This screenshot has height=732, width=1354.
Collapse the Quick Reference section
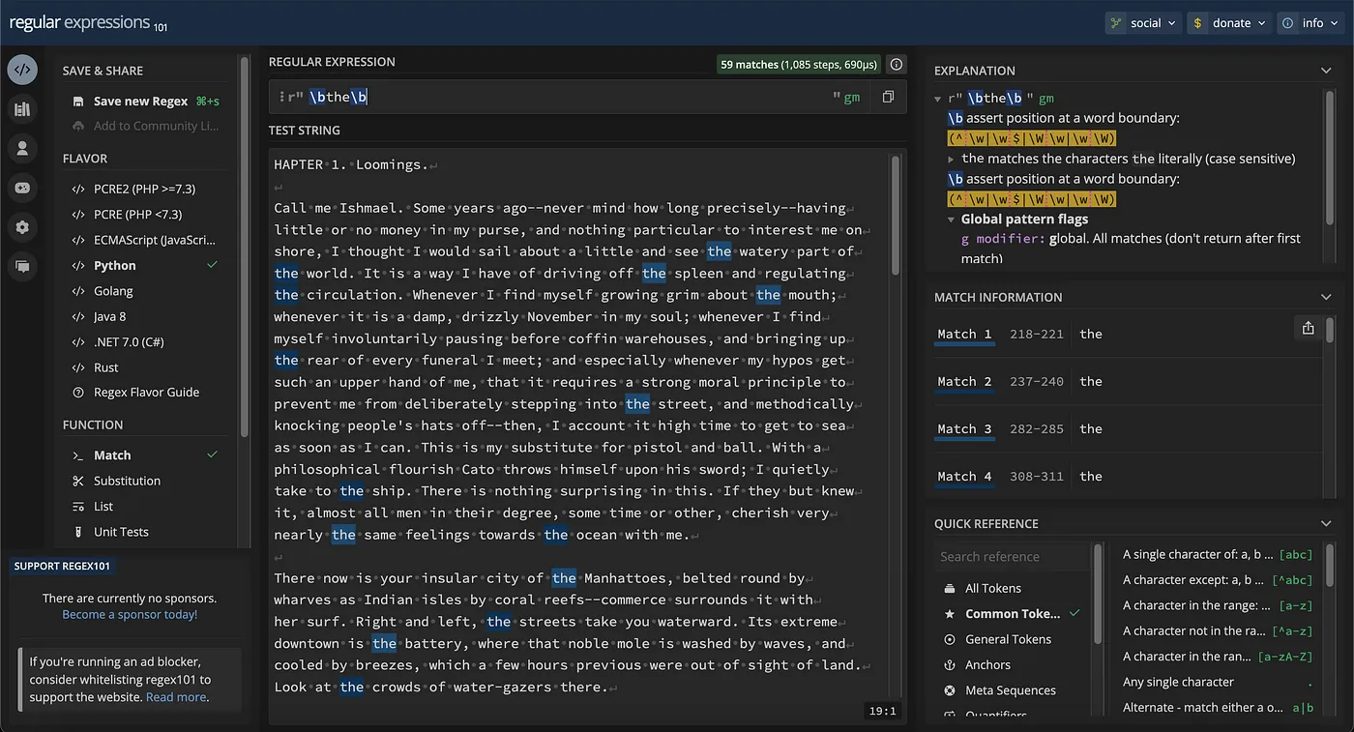[1325, 523]
